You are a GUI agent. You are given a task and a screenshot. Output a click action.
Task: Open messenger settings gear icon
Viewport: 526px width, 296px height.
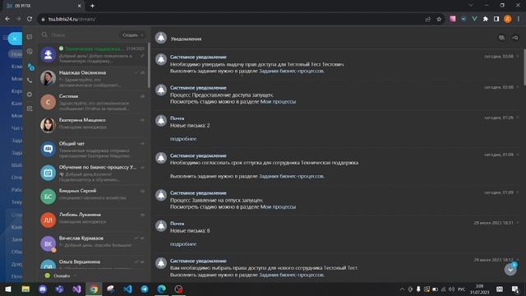pos(30,95)
